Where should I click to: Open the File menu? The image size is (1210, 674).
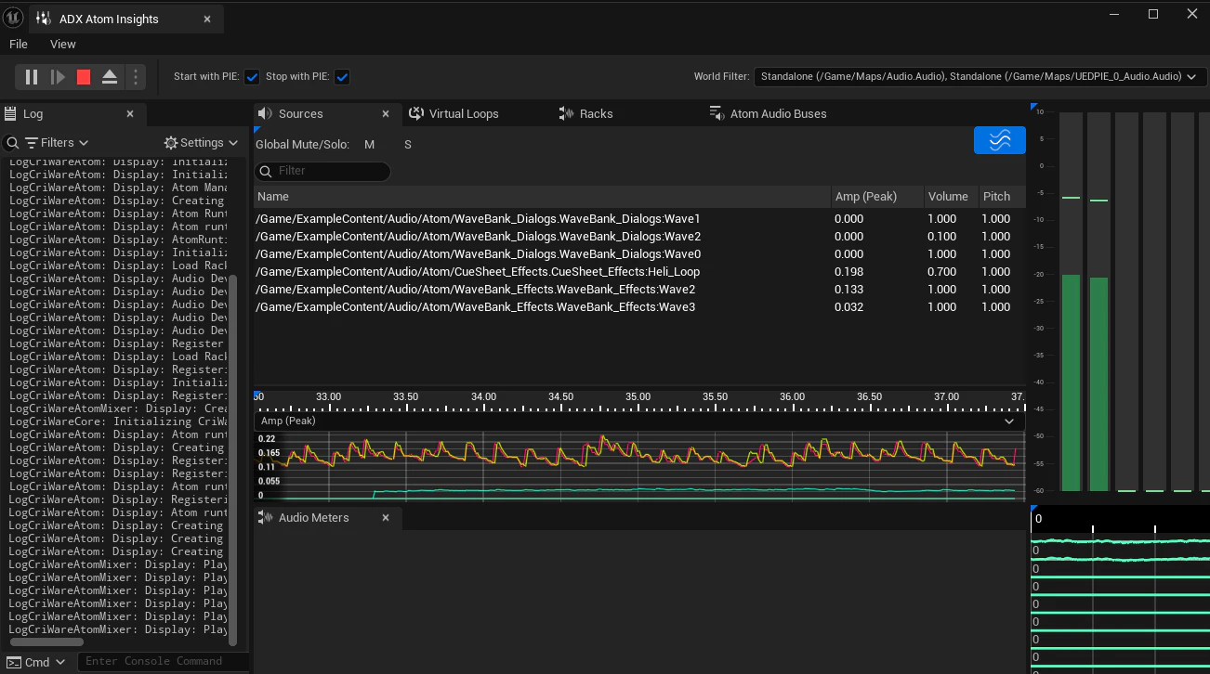[19, 45]
